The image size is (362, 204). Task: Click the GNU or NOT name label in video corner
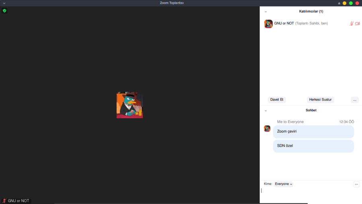pos(19,201)
